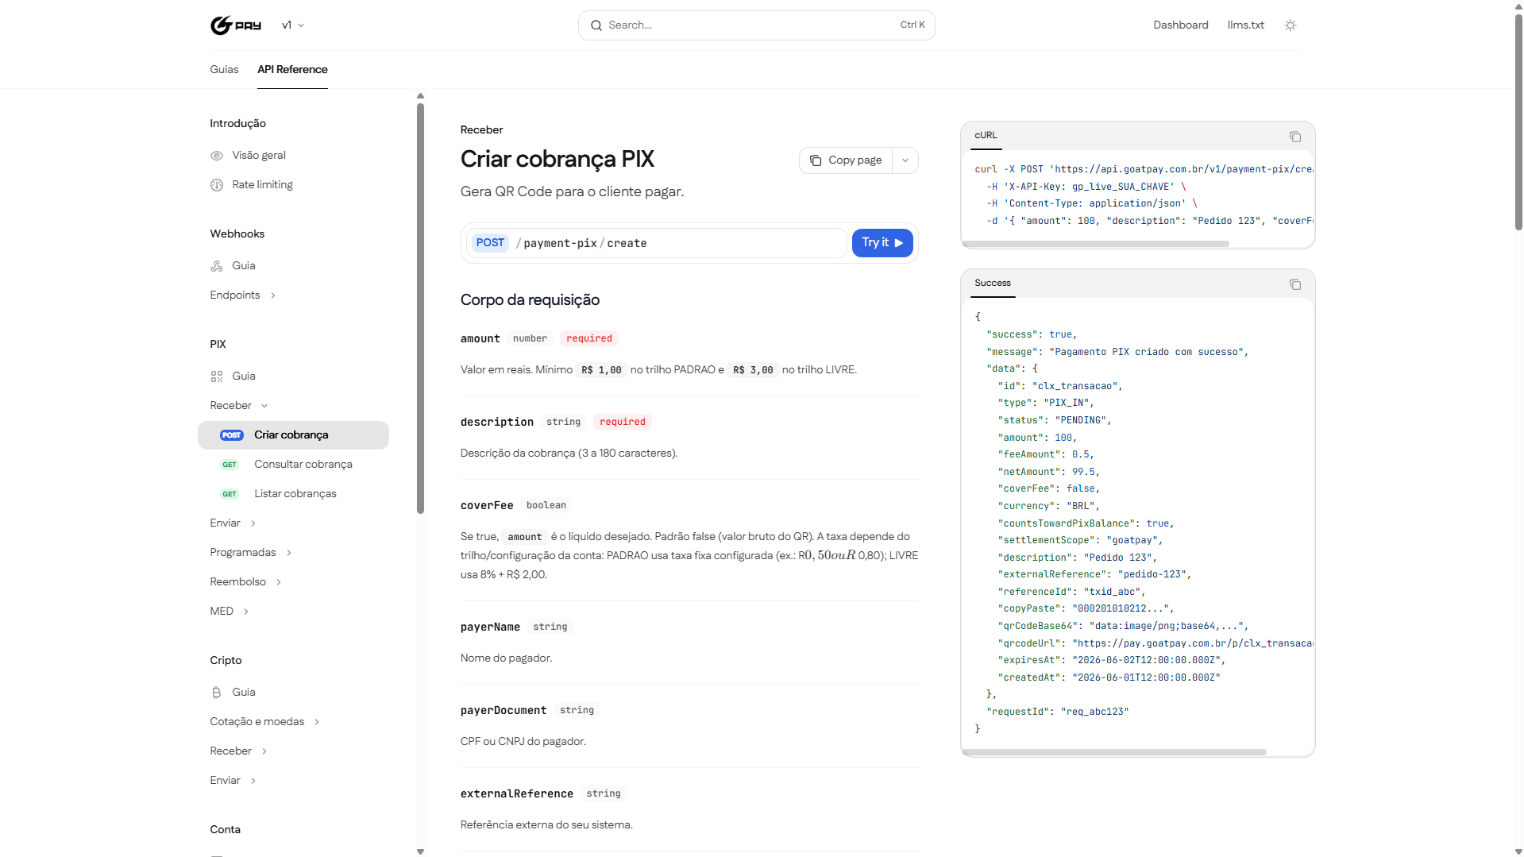Viewport: 1524px width, 857px height.
Task: Switch to the Guias tab
Action: coord(224,70)
